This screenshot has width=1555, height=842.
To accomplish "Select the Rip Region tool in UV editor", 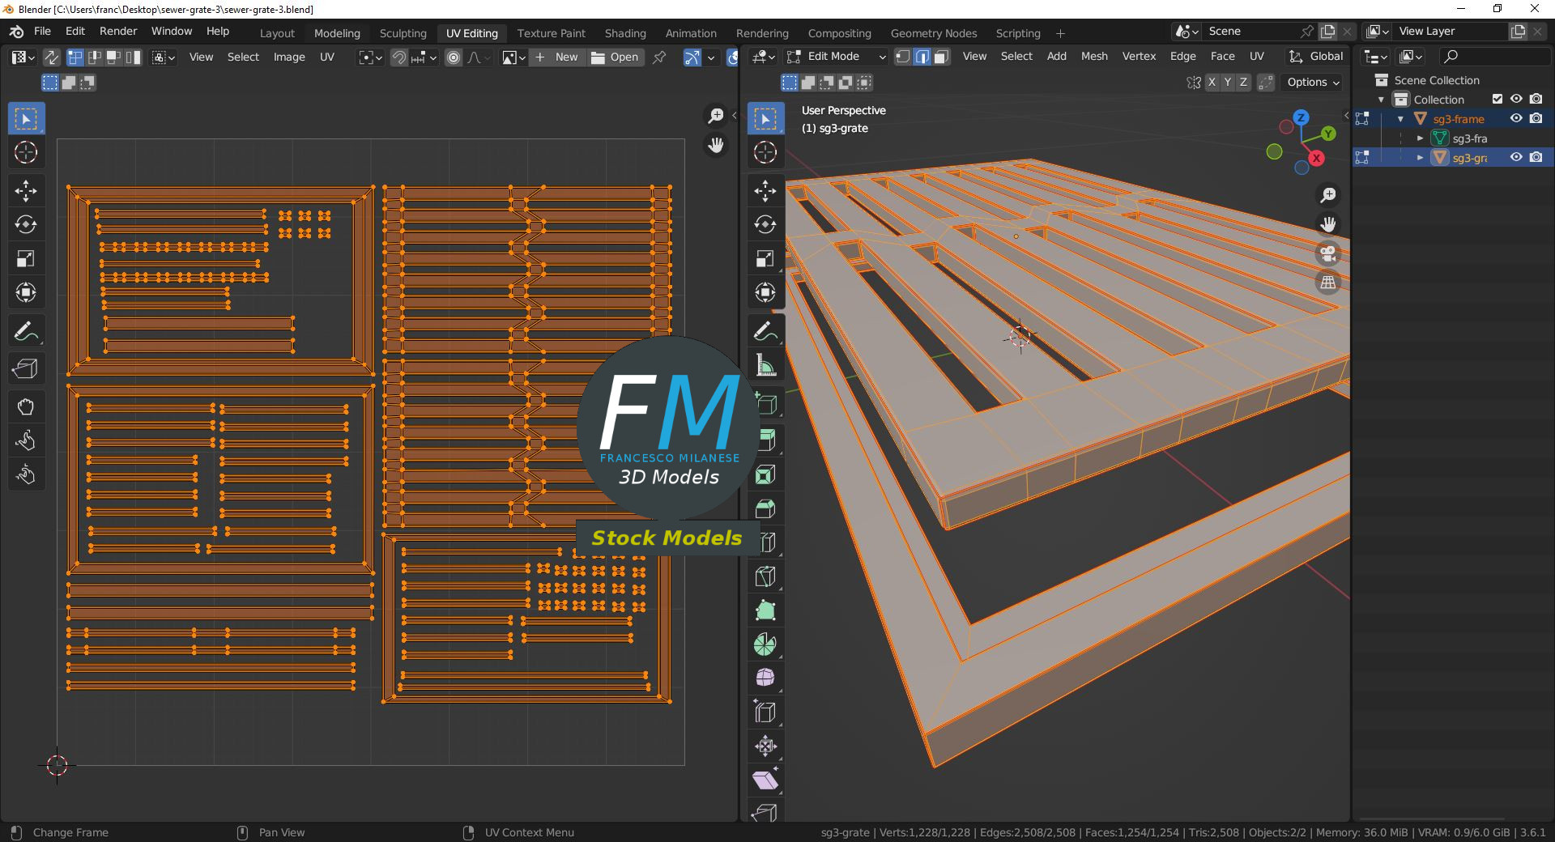I will (26, 369).
